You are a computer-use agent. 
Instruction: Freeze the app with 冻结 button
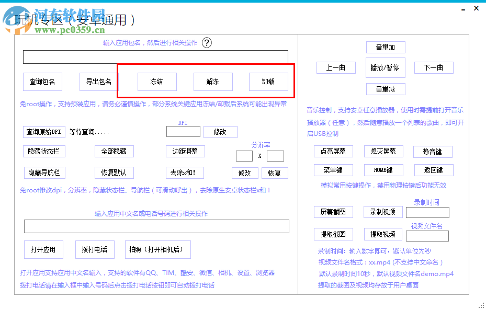pos(157,82)
